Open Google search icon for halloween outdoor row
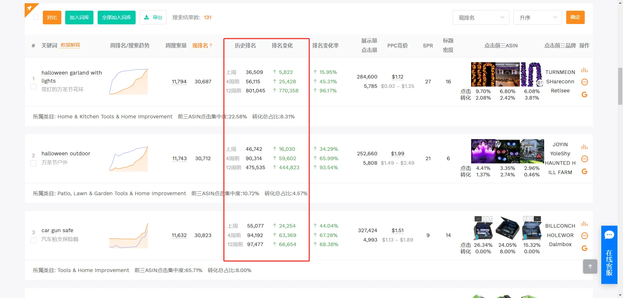Viewport: 623px width, 298px height. coord(584,172)
